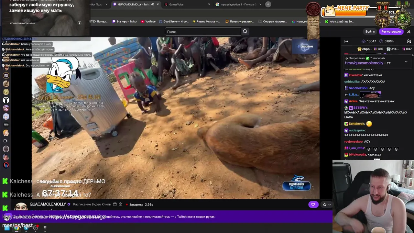Open the GUACAMOLEMOLLY channel name

pyautogui.click(x=48, y=204)
